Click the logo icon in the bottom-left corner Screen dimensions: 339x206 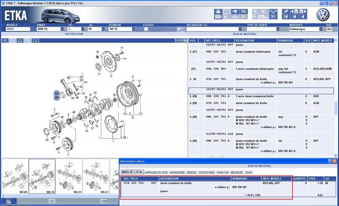pyautogui.click(x=8, y=201)
